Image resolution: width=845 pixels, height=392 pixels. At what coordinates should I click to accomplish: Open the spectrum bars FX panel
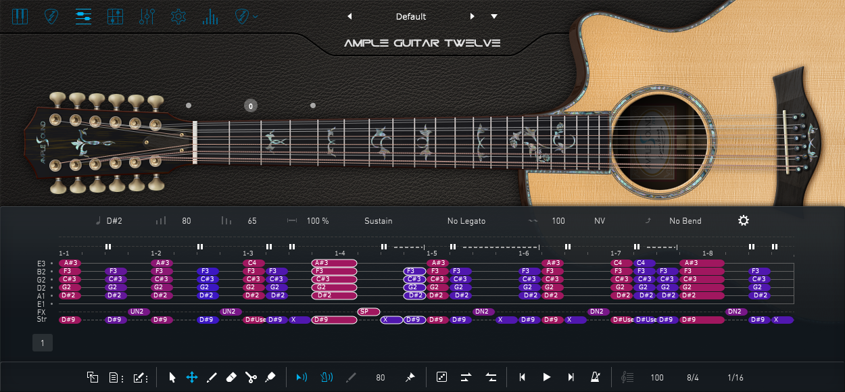210,16
